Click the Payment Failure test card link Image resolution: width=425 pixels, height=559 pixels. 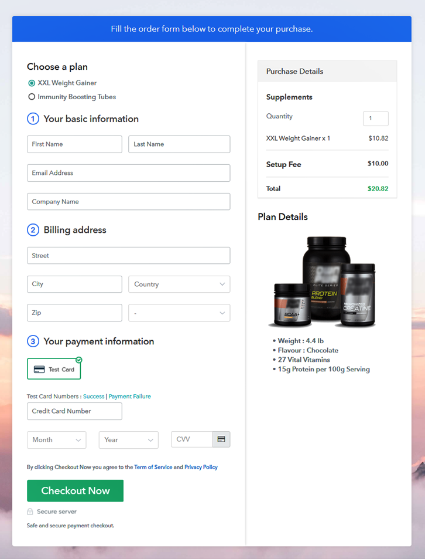[x=129, y=397]
